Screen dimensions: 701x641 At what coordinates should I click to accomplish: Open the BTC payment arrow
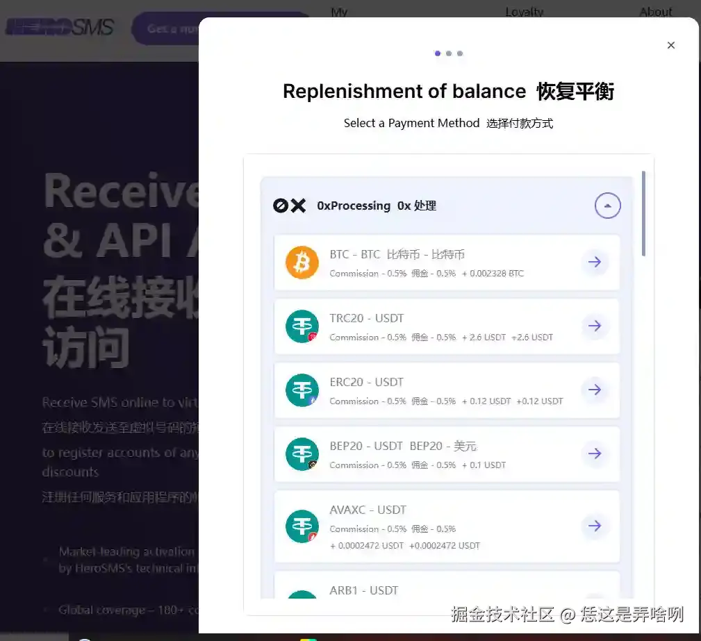tap(595, 262)
